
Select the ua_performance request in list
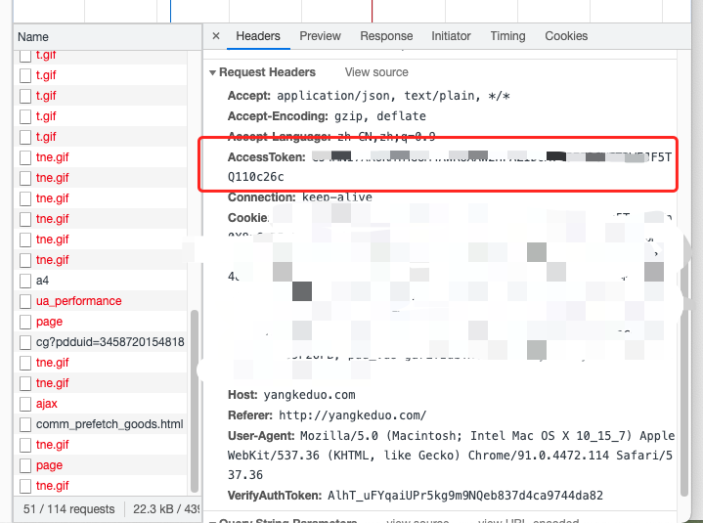(78, 301)
